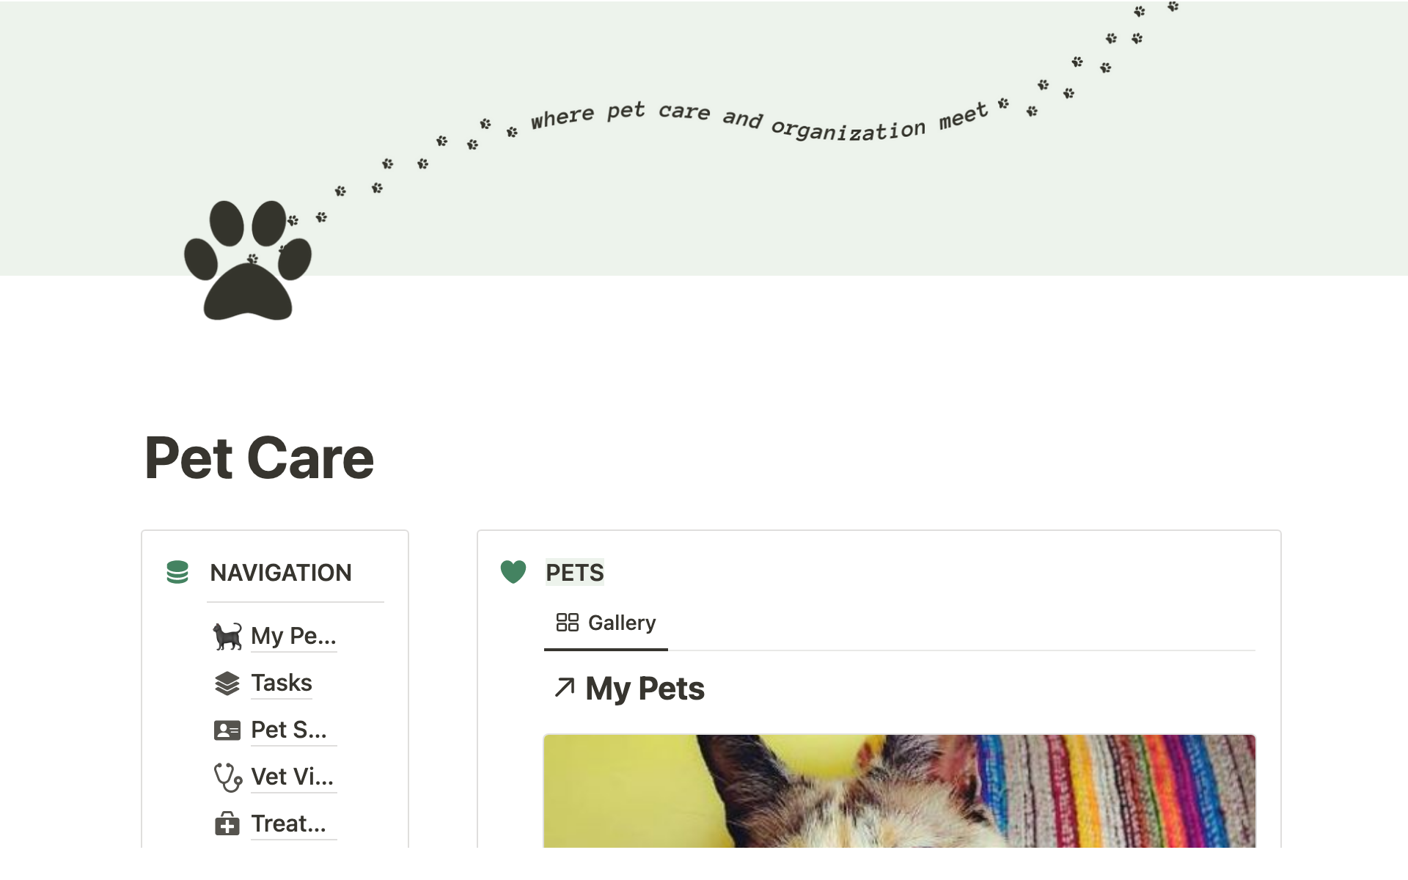Screen dimensions: 1408x880
Task: Open the Treat... navigation link
Action: click(x=288, y=824)
